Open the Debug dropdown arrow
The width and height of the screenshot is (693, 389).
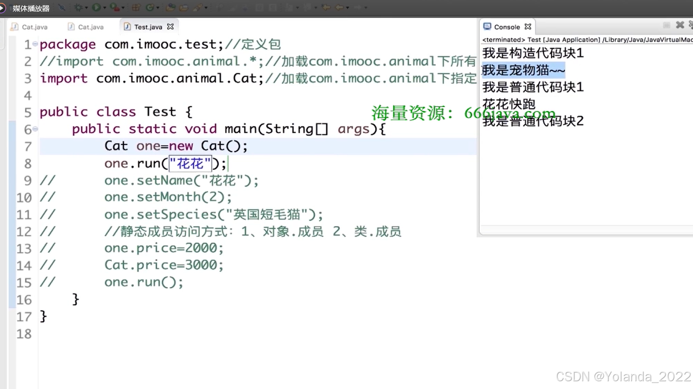point(86,8)
